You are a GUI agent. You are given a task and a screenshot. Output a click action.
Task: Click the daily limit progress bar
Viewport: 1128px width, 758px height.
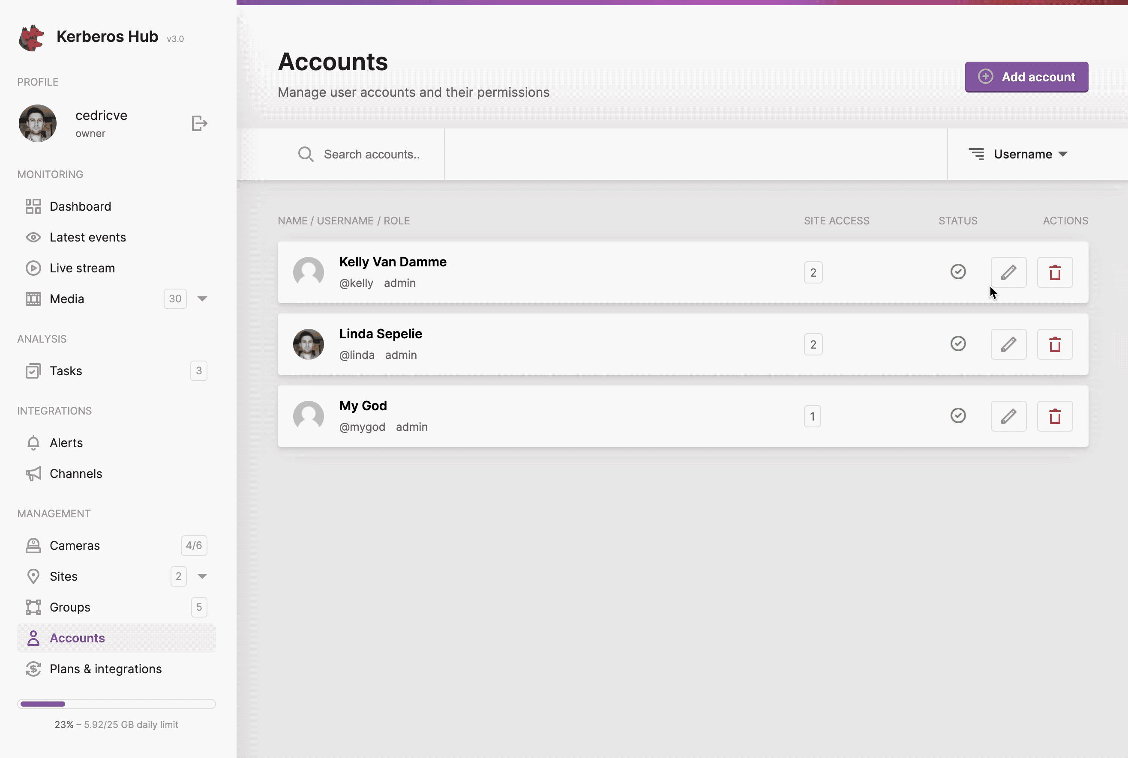[x=117, y=704]
